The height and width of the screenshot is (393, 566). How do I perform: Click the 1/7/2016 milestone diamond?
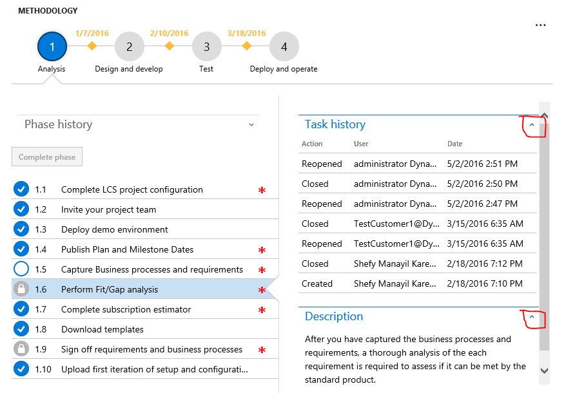pos(92,46)
